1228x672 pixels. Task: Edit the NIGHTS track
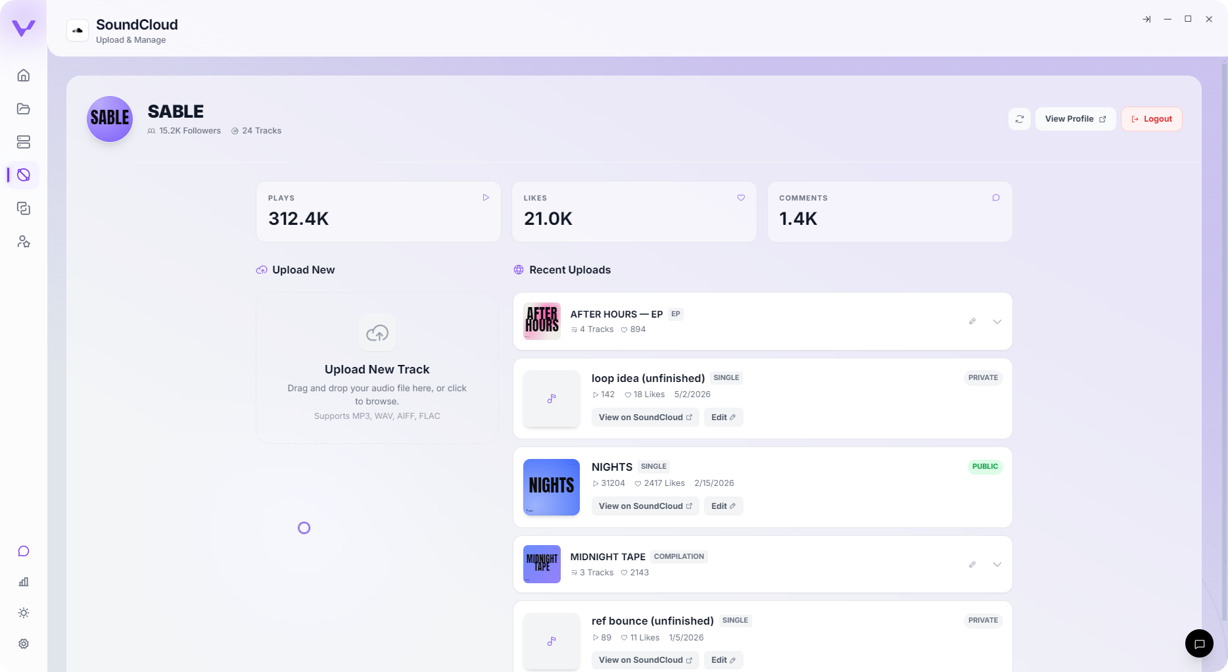723,506
